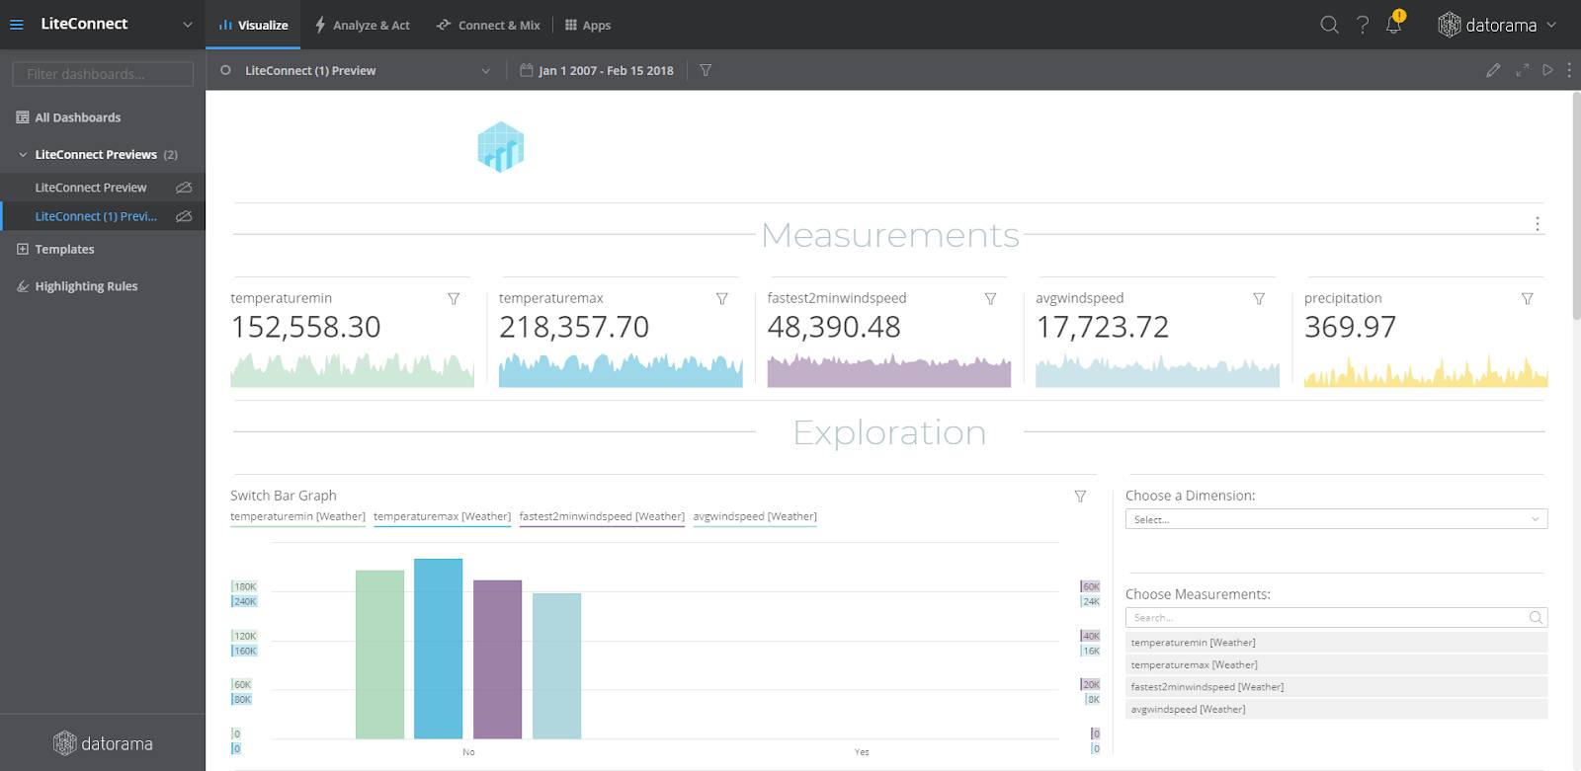
Task: Click the edit pencil icon
Action: pyautogui.click(x=1493, y=70)
